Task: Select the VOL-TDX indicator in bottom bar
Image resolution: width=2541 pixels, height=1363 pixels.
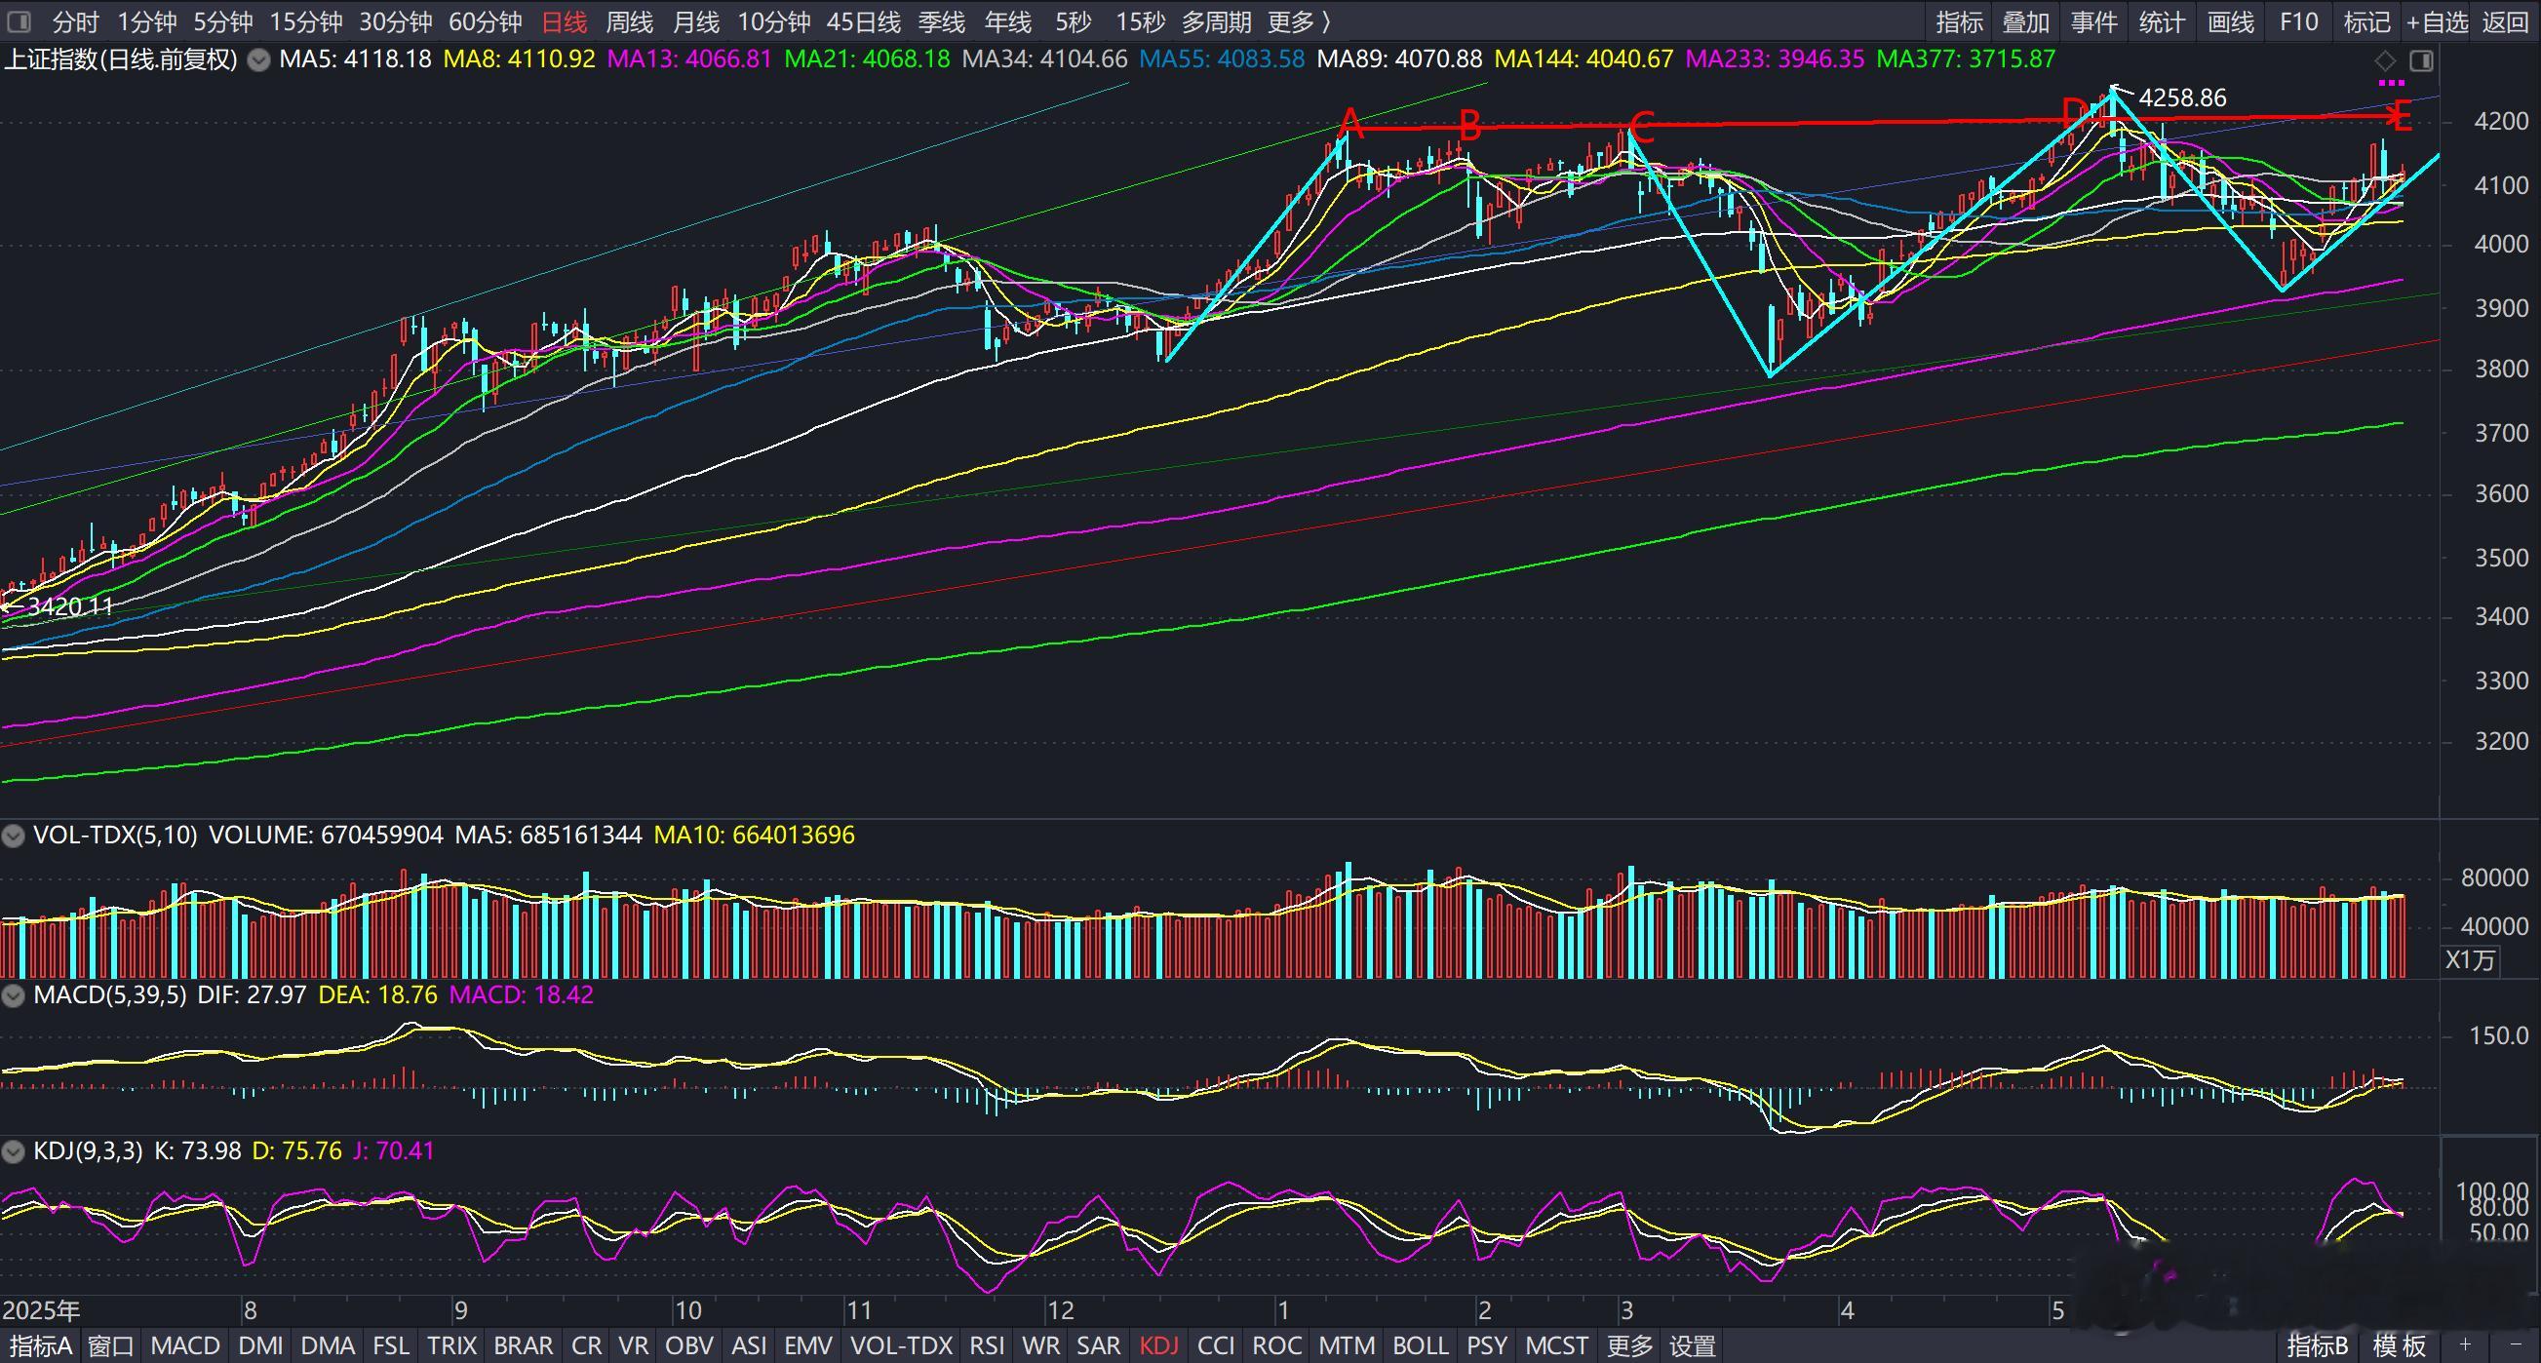Action: pos(902,1345)
